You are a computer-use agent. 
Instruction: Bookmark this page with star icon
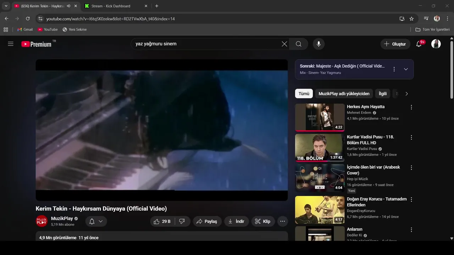coord(411,19)
